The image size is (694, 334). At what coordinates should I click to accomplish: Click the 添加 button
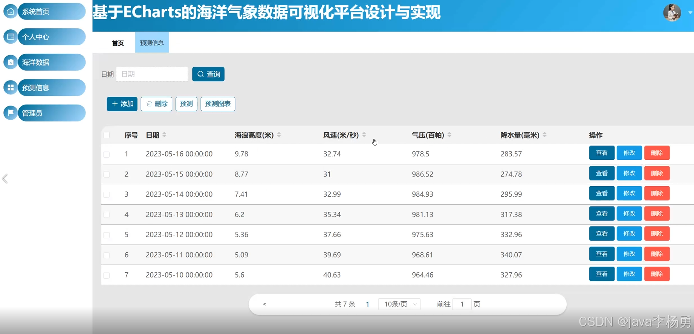tap(122, 104)
